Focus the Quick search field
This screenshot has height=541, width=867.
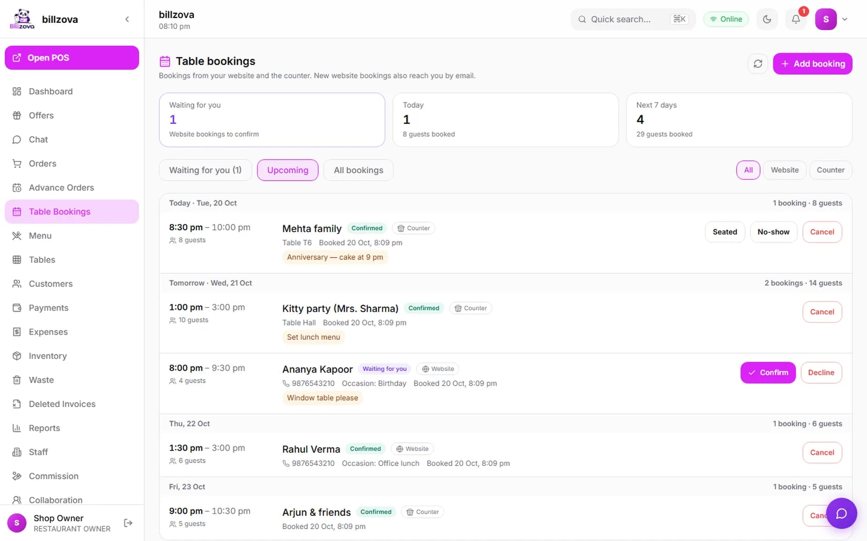tap(633, 19)
